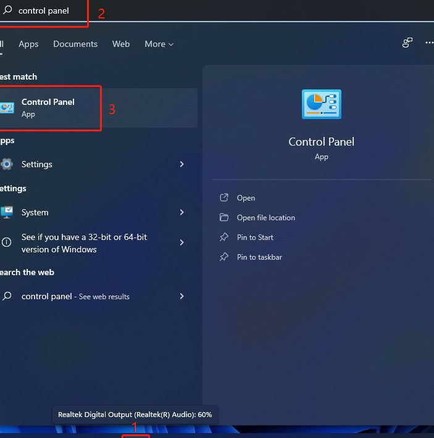Click the Pin to Start pin icon
Image resolution: width=434 pixels, height=438 pixels.
(224, 237)
